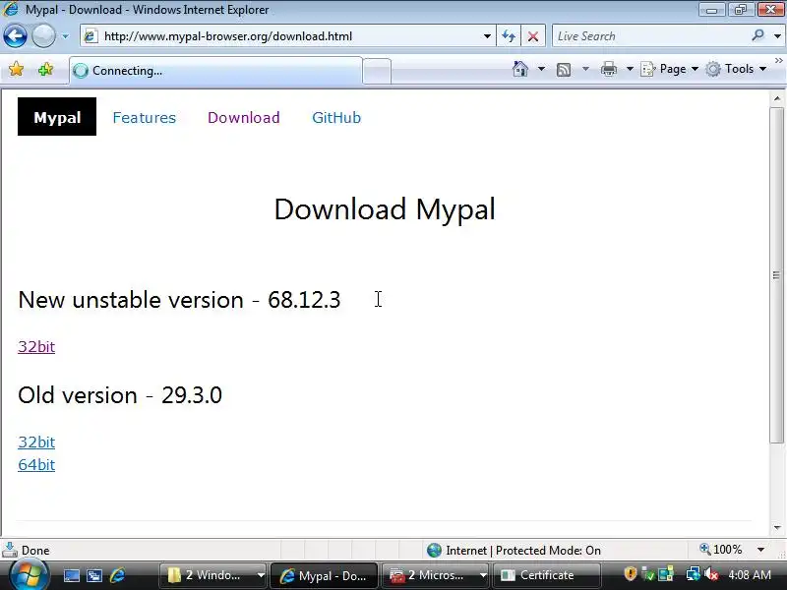Click the Windows Security shield tray icon

click(x=630, y=573)
